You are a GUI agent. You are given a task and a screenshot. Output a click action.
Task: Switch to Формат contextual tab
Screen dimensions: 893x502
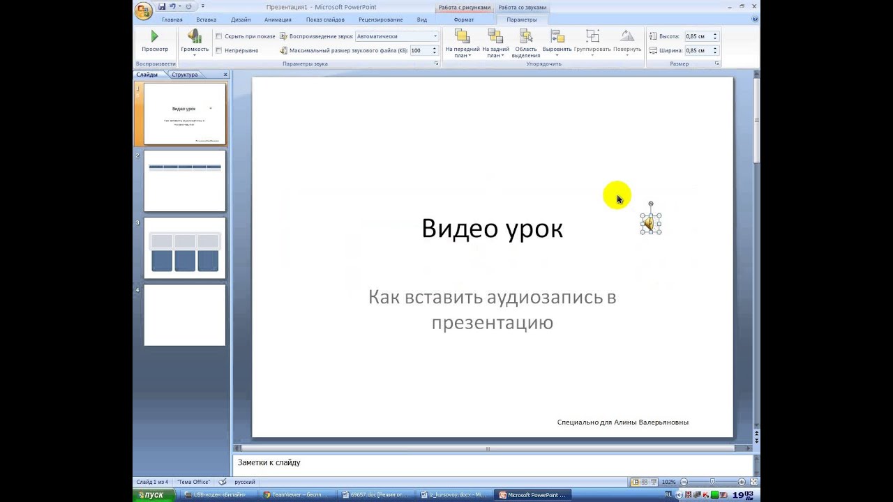tap(464, 20)
